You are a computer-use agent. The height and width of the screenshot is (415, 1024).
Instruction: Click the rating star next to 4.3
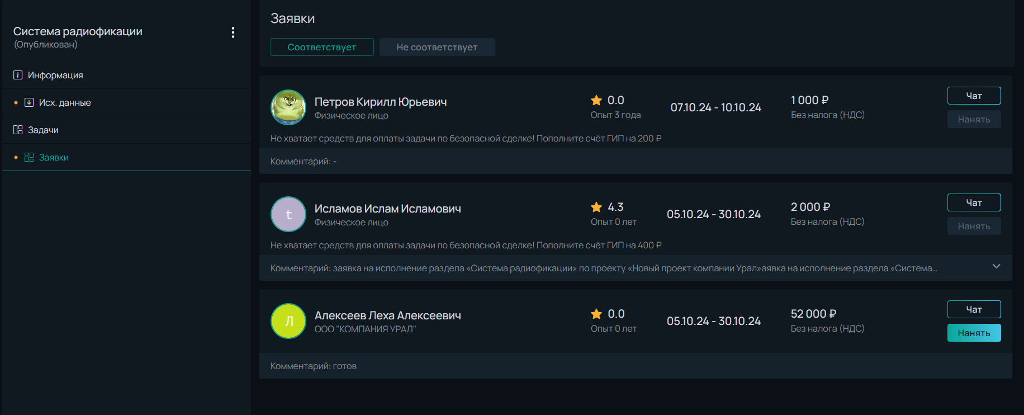(596, 207)
